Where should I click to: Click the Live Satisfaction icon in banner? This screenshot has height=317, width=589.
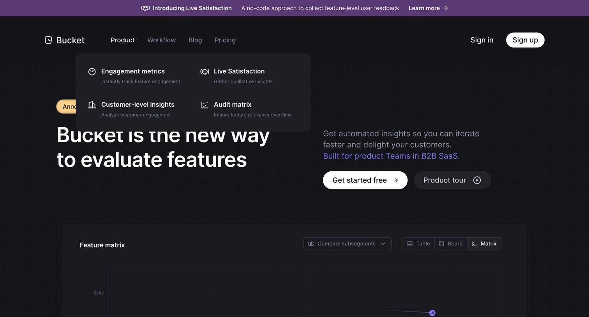point(145,8)
